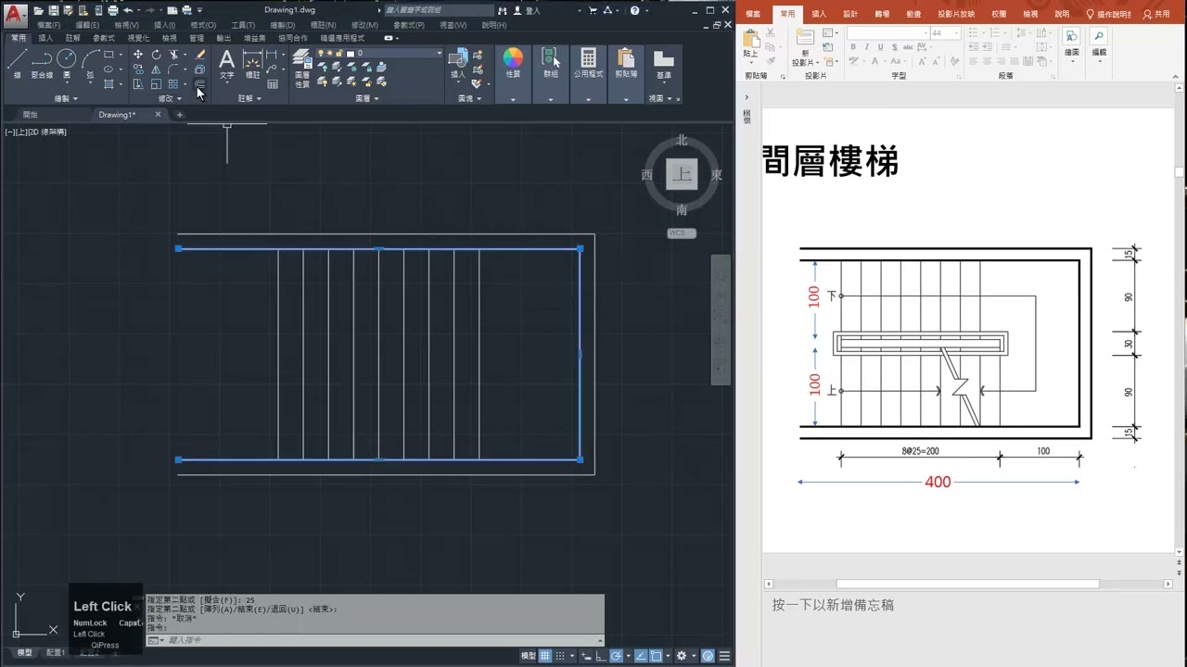Select the Polyline (聚合線) tool

(x=42, y=63)
